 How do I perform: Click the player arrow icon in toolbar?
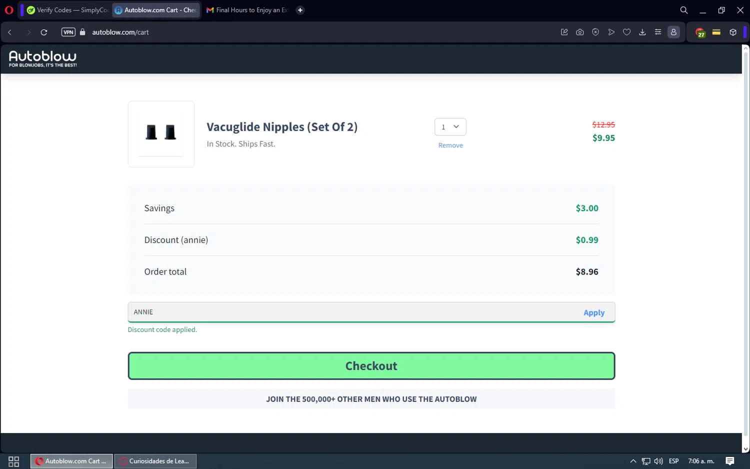[x=611, y=32]
